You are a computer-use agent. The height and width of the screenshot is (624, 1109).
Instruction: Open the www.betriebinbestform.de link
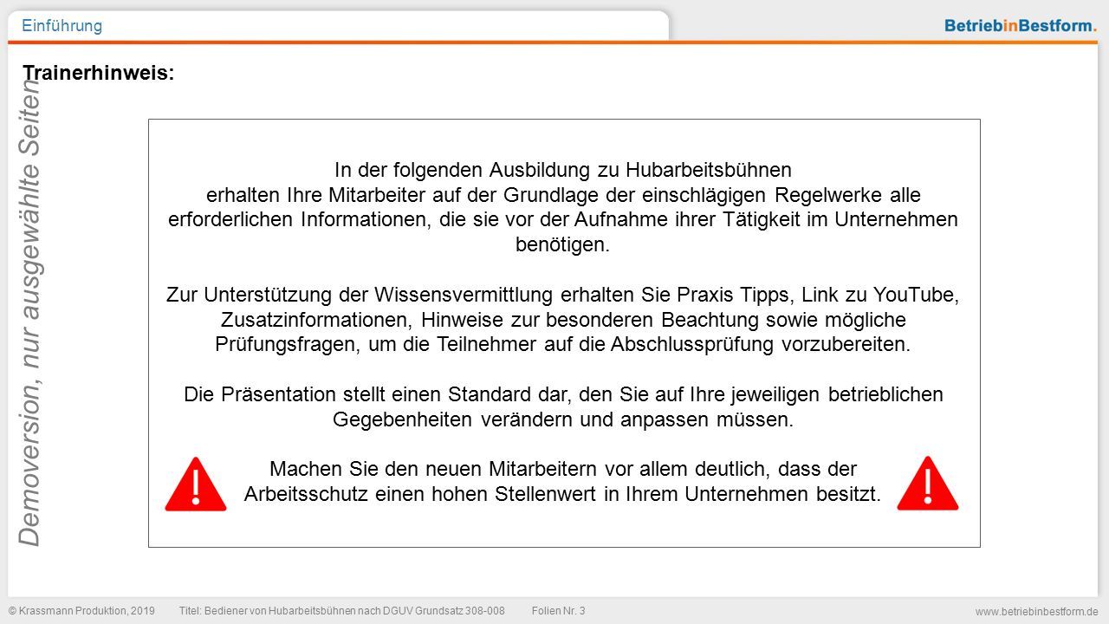pos(1036,612)
